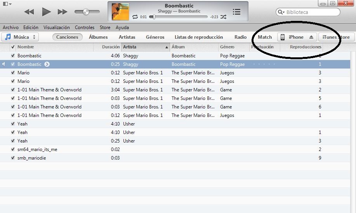Open the Controles menu
This screenshot has width=356, height=213.
pos(85,27)
